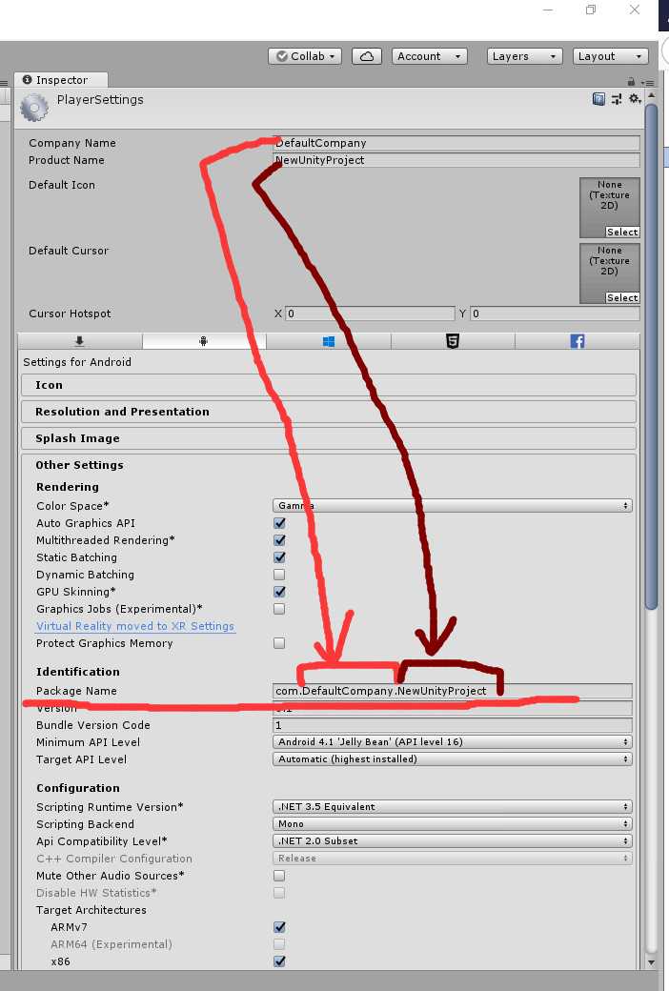The image size is (669, 991).
Task: Select the HTML5 WebGL platform tab
Action: [x=452, y=341]
